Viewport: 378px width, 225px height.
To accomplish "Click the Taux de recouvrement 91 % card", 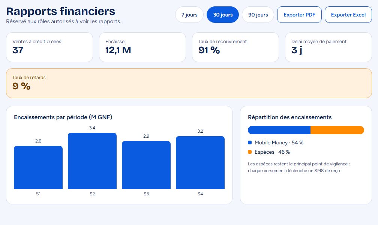I will (235, 47).
